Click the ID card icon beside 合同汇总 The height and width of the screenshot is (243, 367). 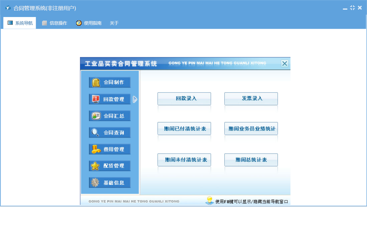pos(96,116)
